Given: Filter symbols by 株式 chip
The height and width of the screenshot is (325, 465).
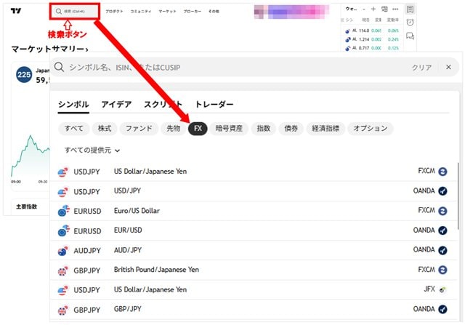Looking at the screenshot, I should 105,129.
